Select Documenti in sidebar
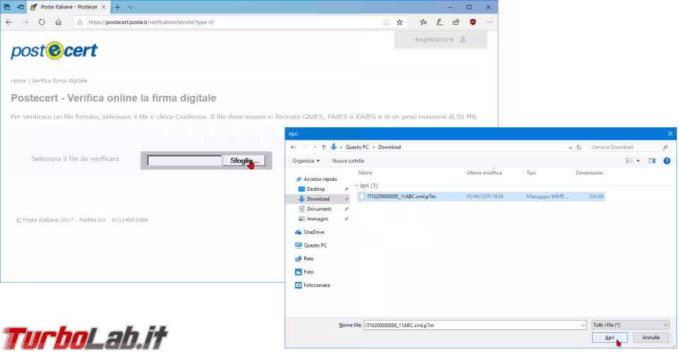 click(x=319, y=209)
